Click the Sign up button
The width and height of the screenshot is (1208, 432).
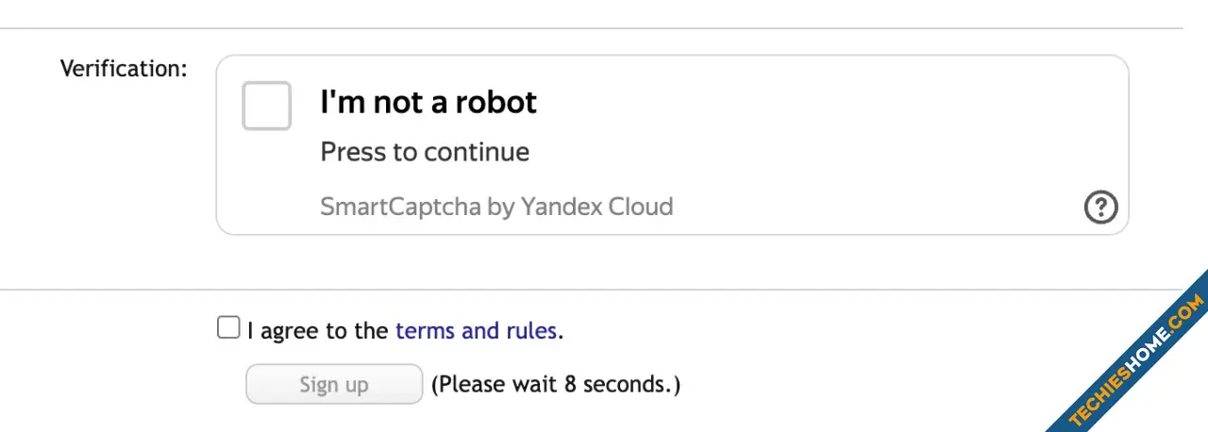(334, 384)
